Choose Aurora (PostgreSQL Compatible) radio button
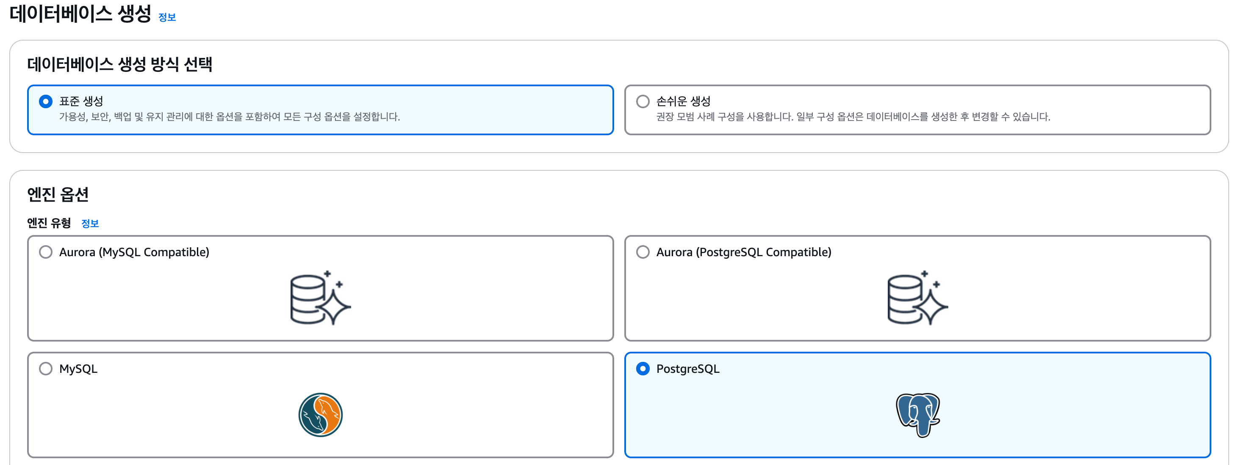This screenshot has width=1241, height=465. [643, 252]
